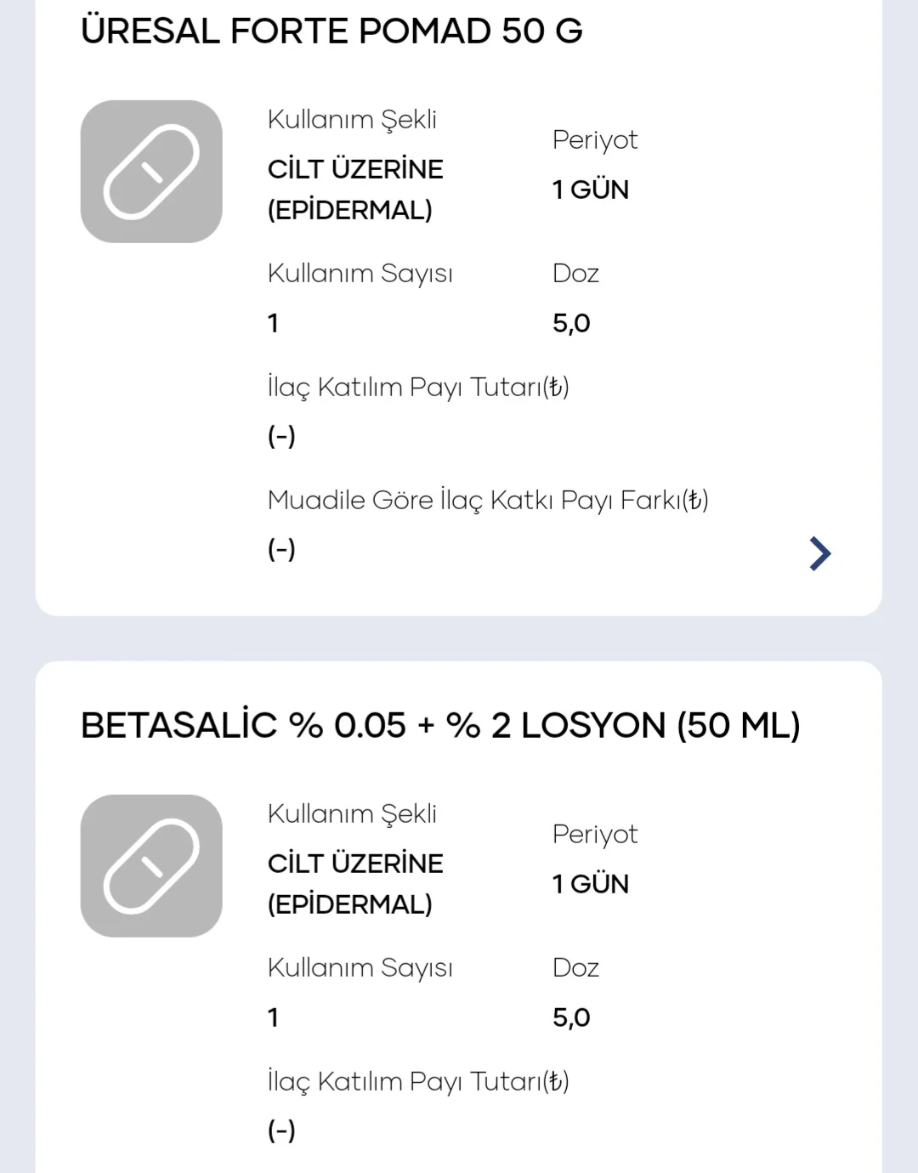Image resolution: width=918 pixels, height=1173 pixels.
Task: Tap the 1 GÜN period under Betasalic
Action: click(x=591, y=884)
